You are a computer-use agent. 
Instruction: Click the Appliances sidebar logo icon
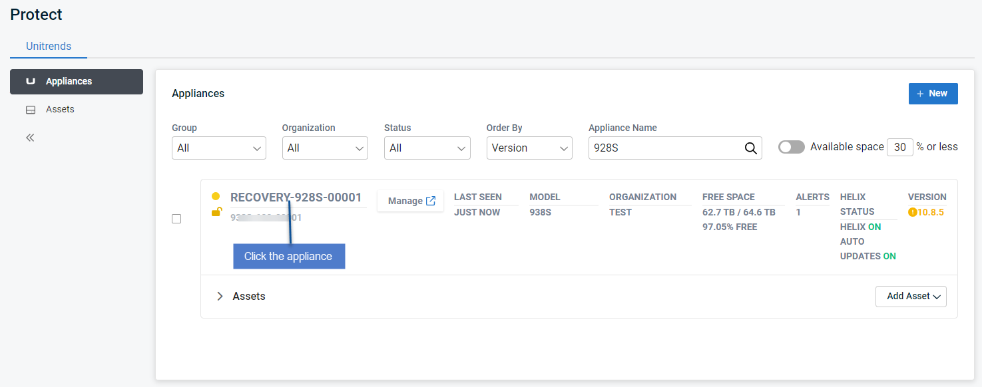pyautogui.click(x=30, y=82)
